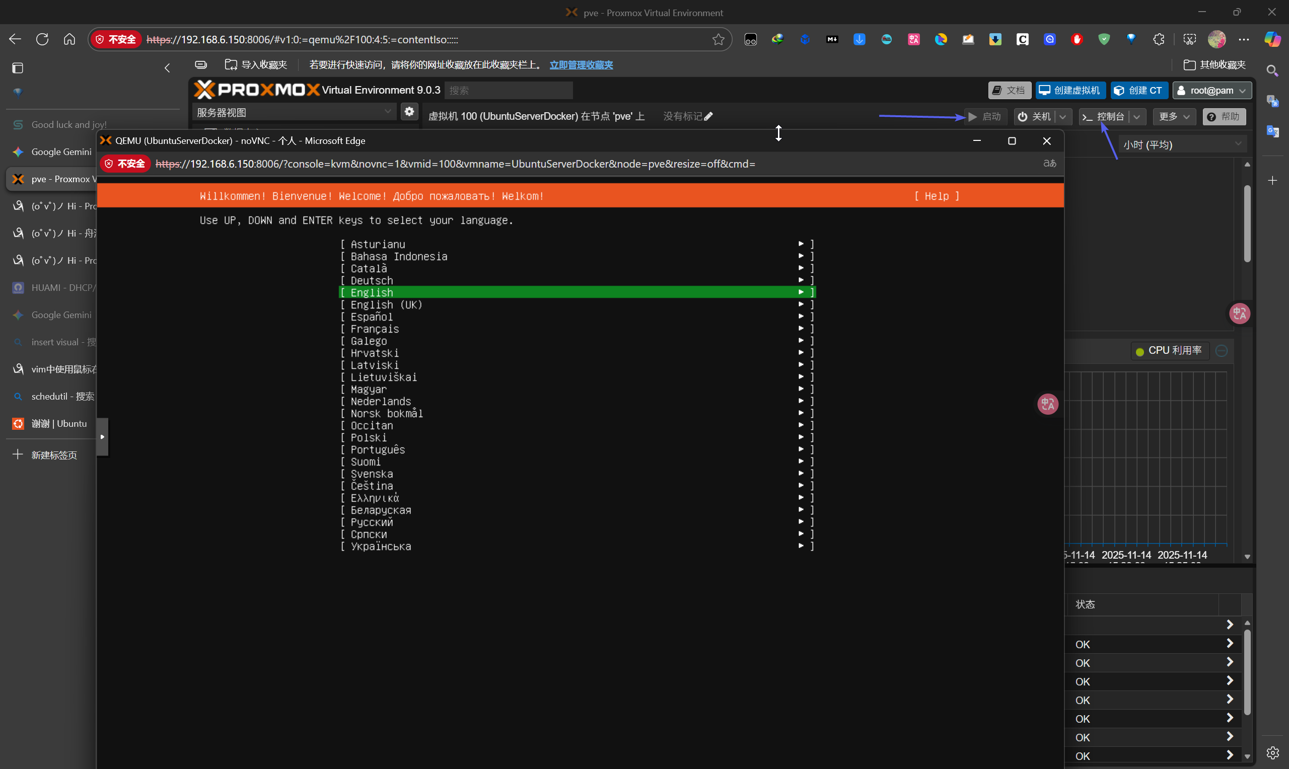Click the 创建虚拟机 create VM button
Image resolution: width=1289 pixels, height=769 pixels.
1070,90
